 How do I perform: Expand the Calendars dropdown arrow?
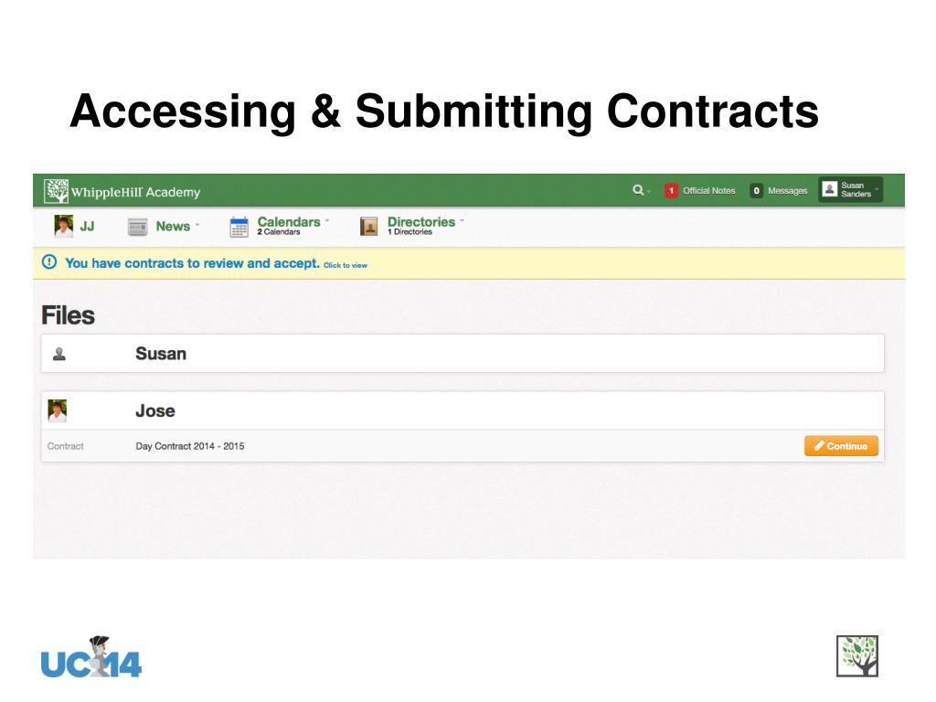coord(326,221)
